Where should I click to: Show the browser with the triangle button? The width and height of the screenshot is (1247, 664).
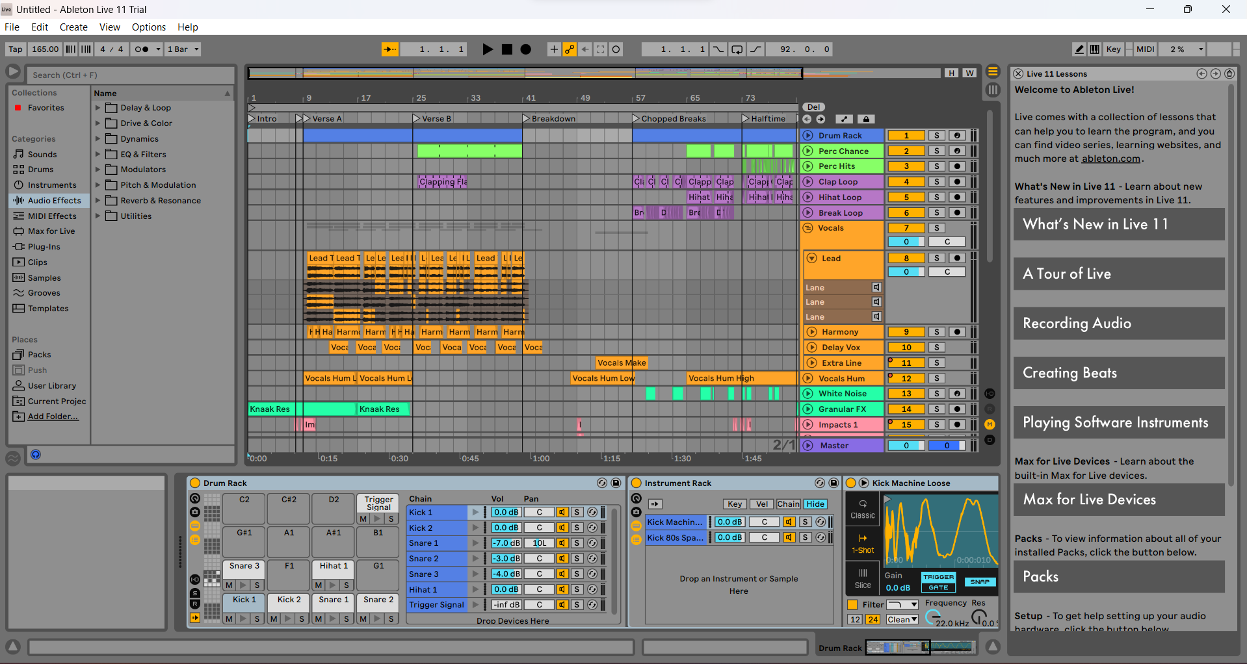(x=13, y=71)
